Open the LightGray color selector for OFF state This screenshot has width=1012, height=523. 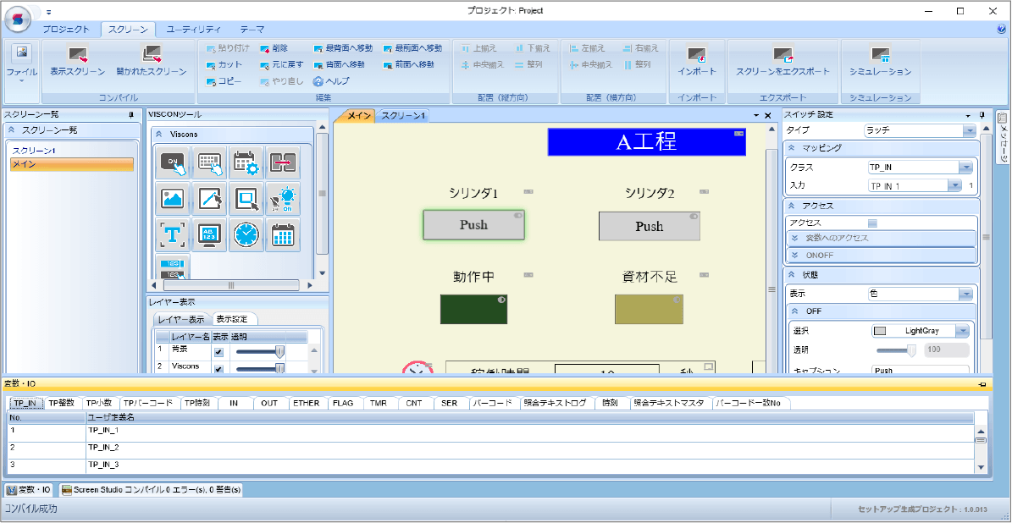[x=965, y=330]
